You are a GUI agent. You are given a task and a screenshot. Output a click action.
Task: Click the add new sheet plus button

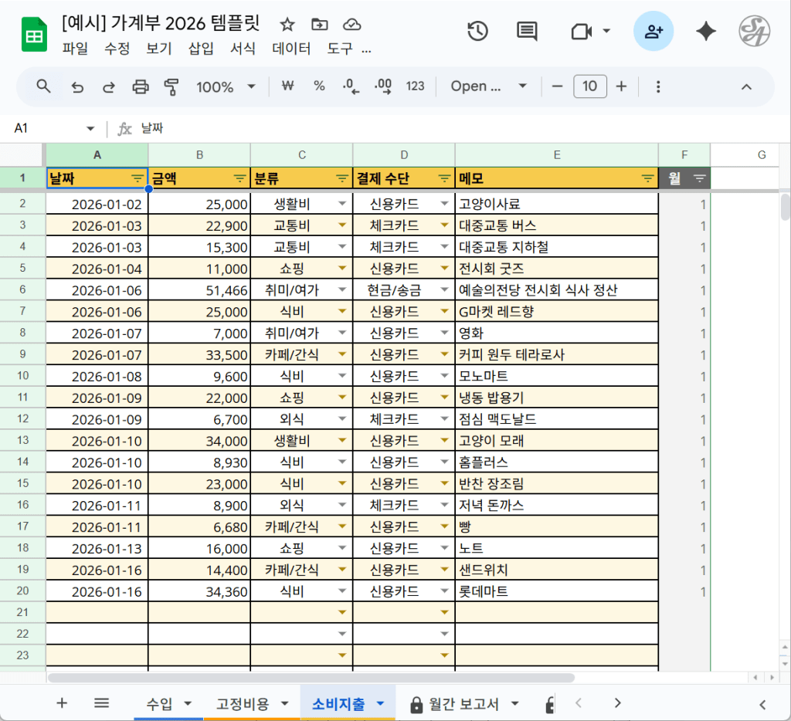tap(63, 702)
